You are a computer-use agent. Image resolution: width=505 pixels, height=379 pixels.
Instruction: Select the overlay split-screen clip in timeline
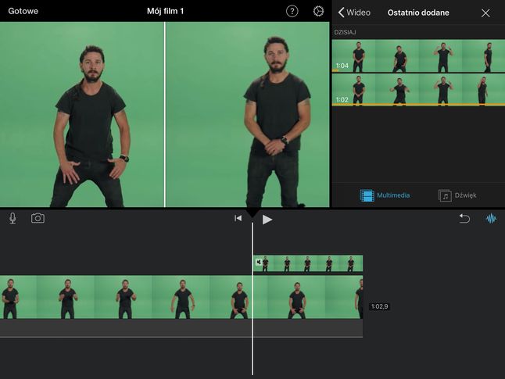coord(308,263)
